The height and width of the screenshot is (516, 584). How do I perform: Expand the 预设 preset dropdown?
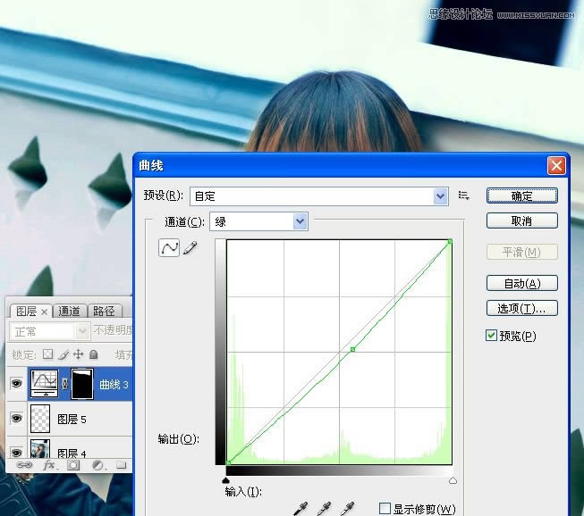440,196
